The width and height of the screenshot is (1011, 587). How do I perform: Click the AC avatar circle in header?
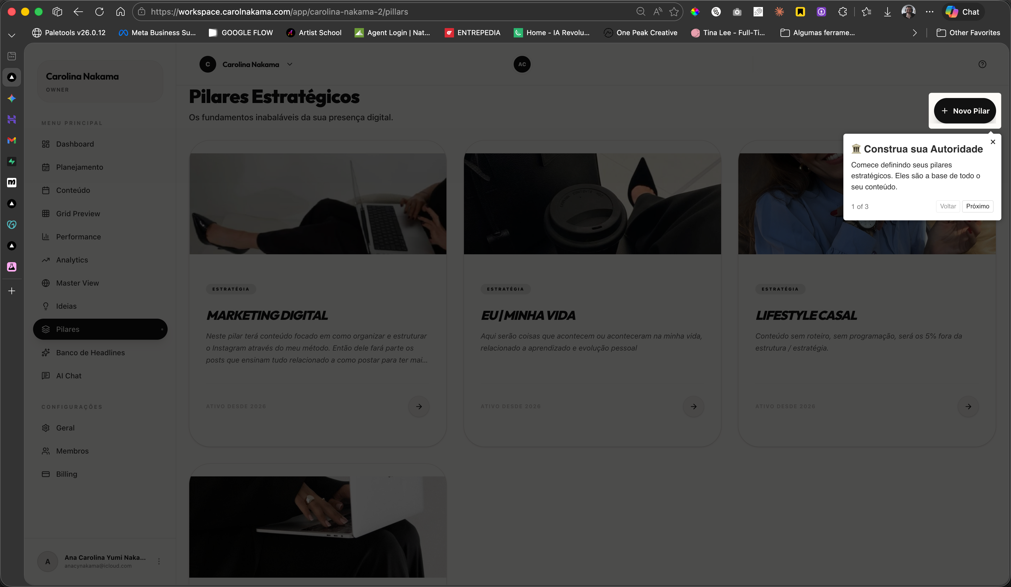click(x=522, y=64)
